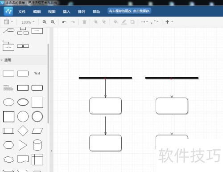Select the cylinder shape
The image size is (223, 172).
tap(37, 145)
